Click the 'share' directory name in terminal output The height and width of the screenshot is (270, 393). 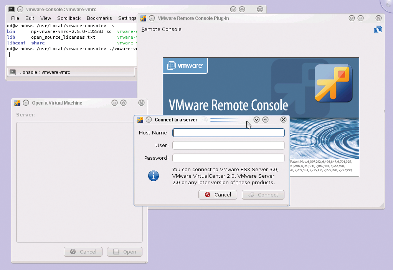(x=38, y=43)
